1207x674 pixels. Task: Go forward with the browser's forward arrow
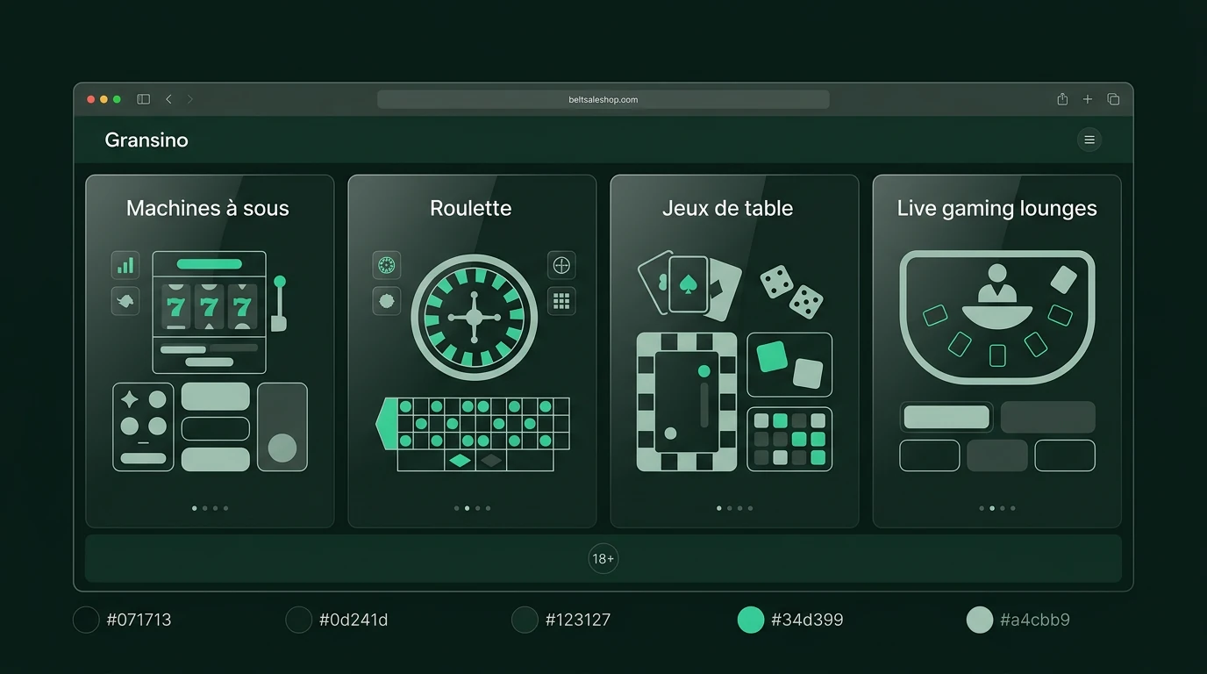[x=189, y=99]
